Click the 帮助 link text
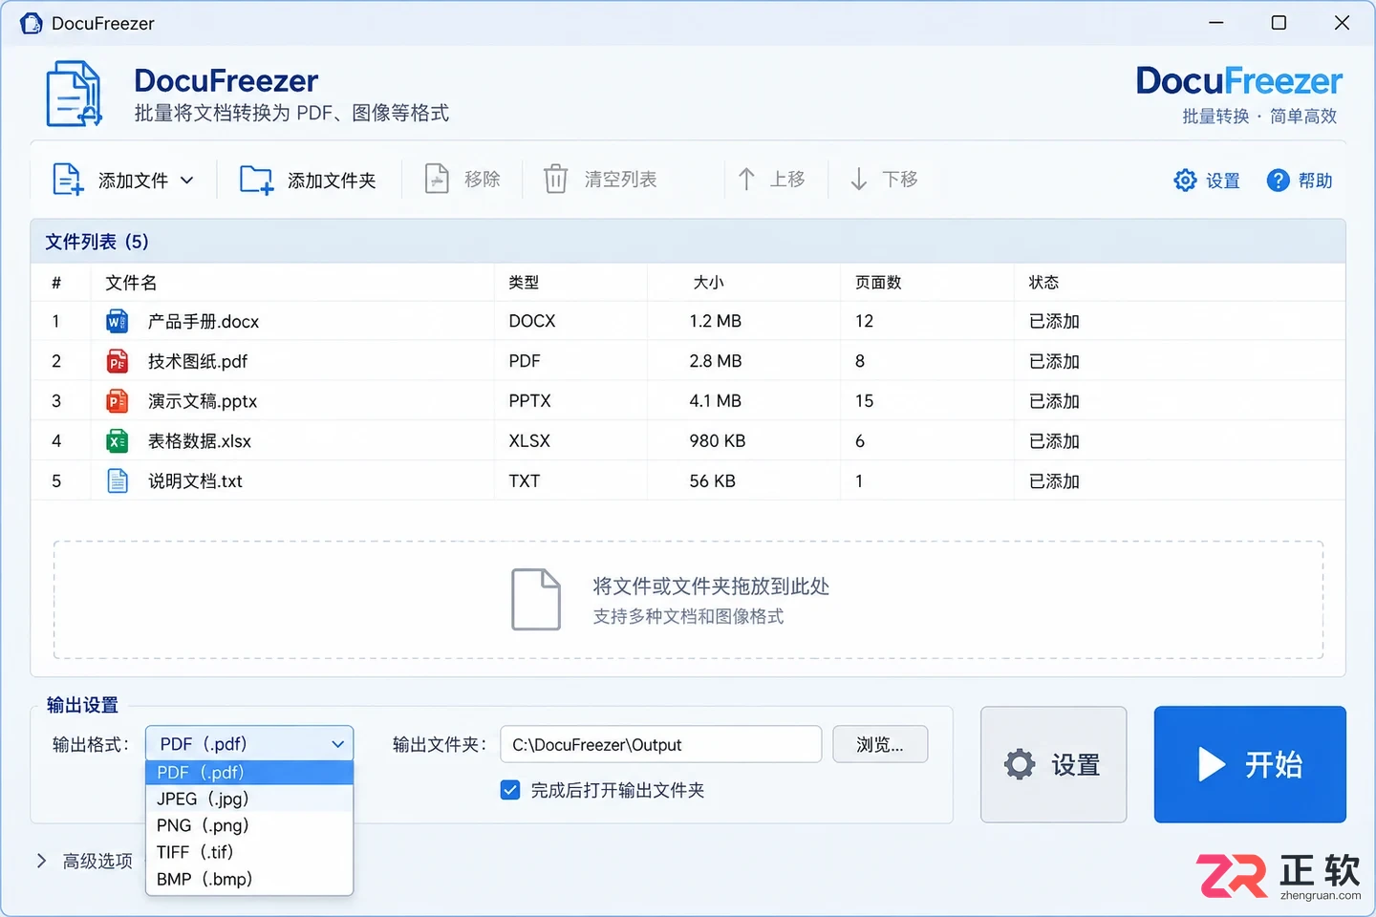Image resolution: width=1376 pixels, height=917 pixels. point(1315,181)
